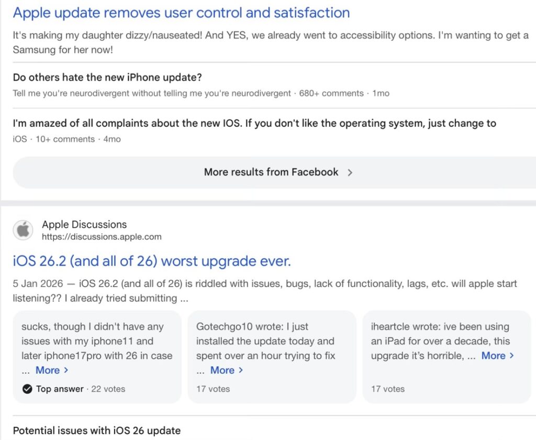Click "17 votes" under Gotechgo10's reply
Image resolution: width=536 pixels, height=440 pixels.
click(213, 389)
